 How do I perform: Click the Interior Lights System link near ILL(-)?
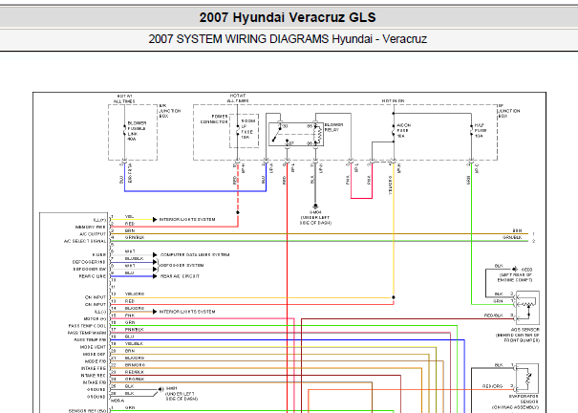187,312
